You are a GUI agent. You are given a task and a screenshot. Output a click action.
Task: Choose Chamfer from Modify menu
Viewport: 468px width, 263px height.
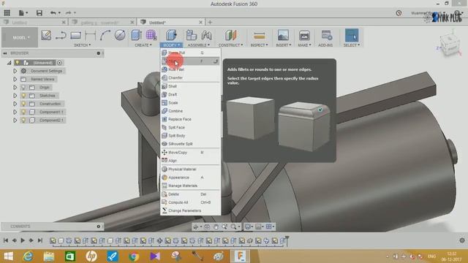(x=190, y=78)
